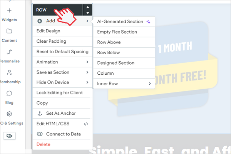Move the row down with the down arrow
Image resolution: width=231 pixels, height=154 pixels.
point(88,13)
